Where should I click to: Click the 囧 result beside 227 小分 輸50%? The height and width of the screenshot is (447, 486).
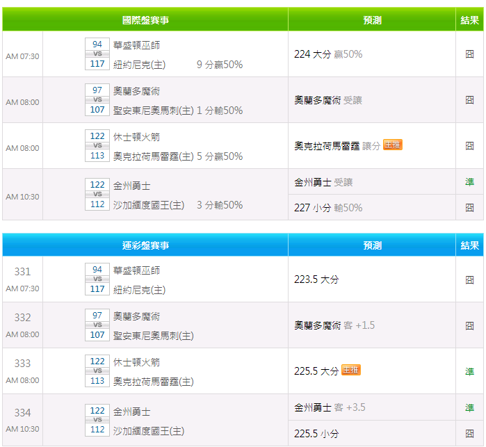(469, 208)
